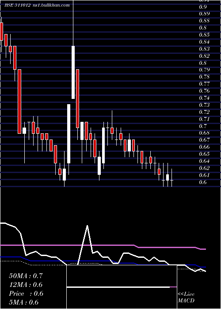Click the 0.67 price axis label
Viewport: 221px width, 309px height.
204,140
